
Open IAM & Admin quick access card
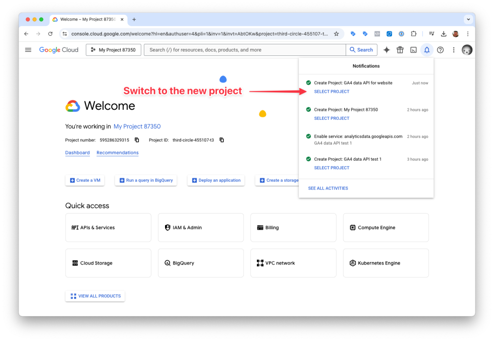coord(201,228)
